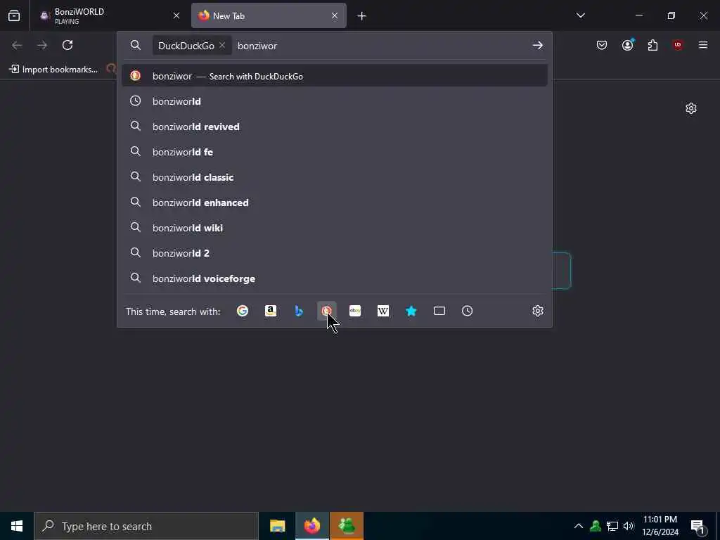Open the list all tabs chevron
This screenshot has height=540, width=720.
tap(581, 15)
